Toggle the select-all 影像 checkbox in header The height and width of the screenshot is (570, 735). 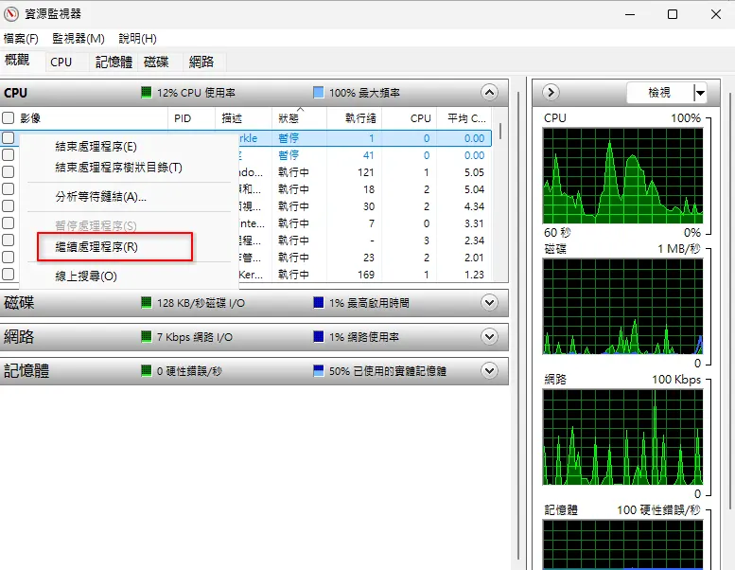8,117
